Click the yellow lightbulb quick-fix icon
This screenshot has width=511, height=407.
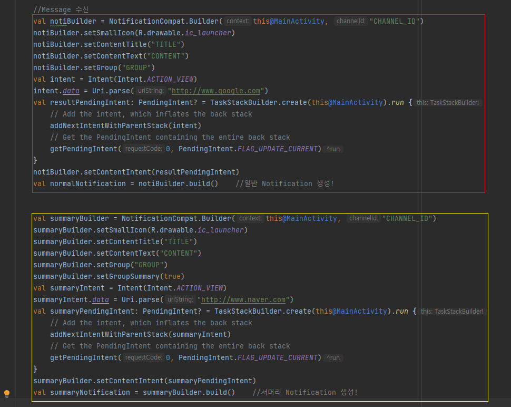7,393
